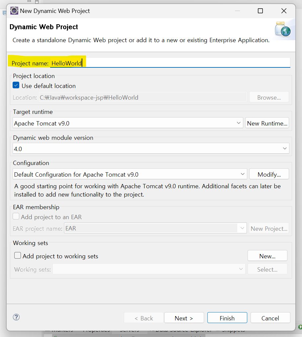This screenshot has width=302, height=337.
Task: Click the Dynamic Web Project jar-globe icon
Action: point(283,29)
